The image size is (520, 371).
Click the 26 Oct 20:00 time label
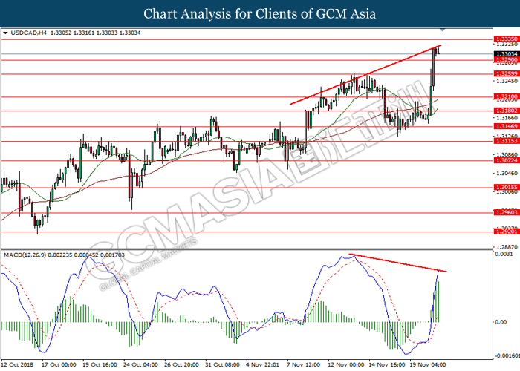tap(181, 365)
